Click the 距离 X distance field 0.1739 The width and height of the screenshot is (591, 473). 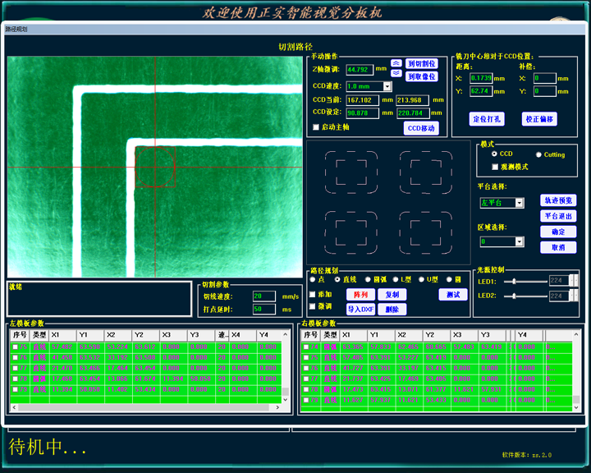point(481,79)
